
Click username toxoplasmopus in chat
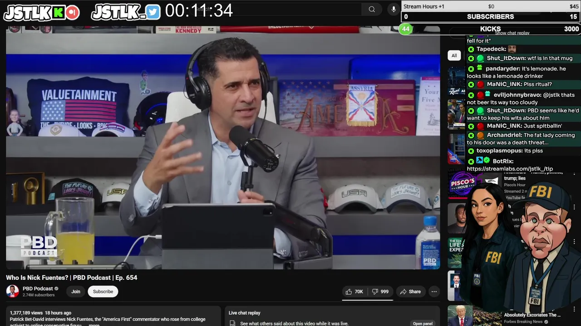coord(499,151)
